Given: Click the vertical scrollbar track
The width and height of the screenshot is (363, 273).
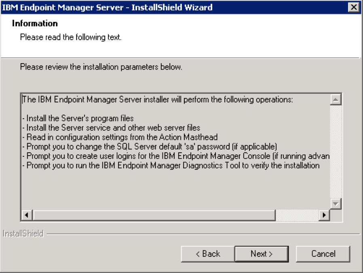Looking at the screenshot, I should coord(336,154).
